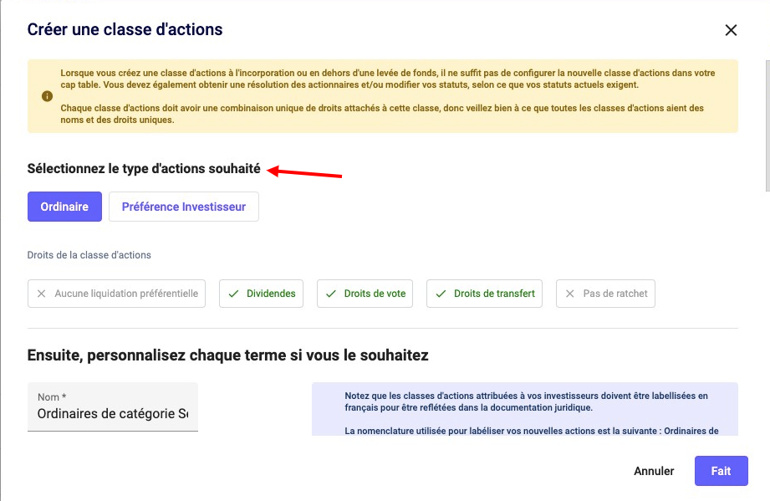Click the X icon on Aucune liquidation préférentielle
Screen dimensions: 770x501
[42, 294]
